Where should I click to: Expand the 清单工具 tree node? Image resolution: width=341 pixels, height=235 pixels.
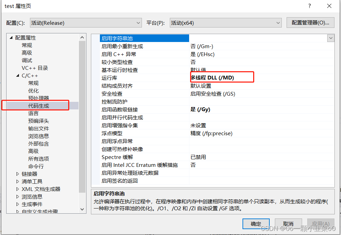pos(18,181)
